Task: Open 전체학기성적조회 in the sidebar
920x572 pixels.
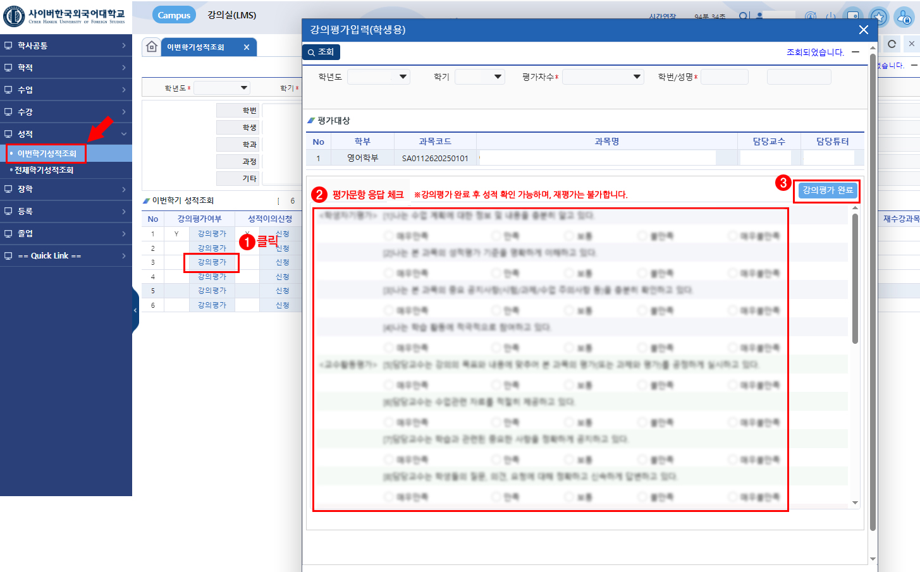Action: [44, 170]
